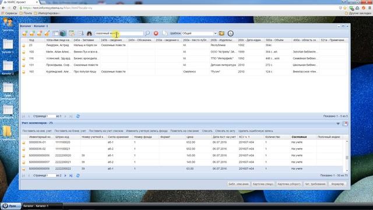Open Каталог 2 desktop icon
The image size is (373, 210).
(x=8, y=68)
